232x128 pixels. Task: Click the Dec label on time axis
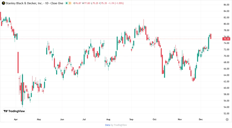(201, 119)
